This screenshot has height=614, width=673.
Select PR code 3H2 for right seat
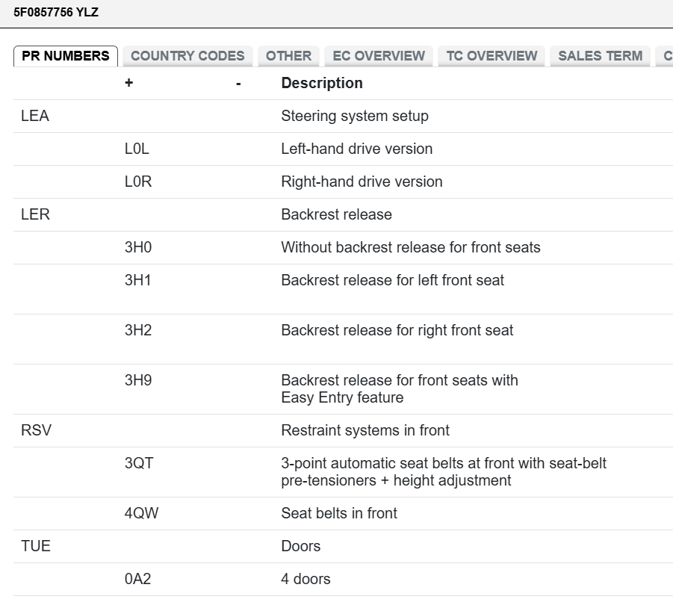[138, 331]
